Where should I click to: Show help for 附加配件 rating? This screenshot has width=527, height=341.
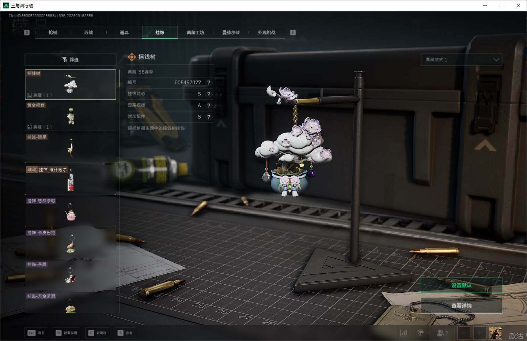pos(209,117)
